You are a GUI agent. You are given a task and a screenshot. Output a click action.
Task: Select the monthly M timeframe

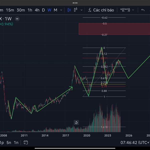pyautogui.click(x=55, y=10)
